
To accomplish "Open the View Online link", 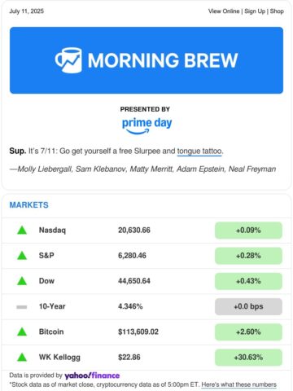I will [224, 11].
